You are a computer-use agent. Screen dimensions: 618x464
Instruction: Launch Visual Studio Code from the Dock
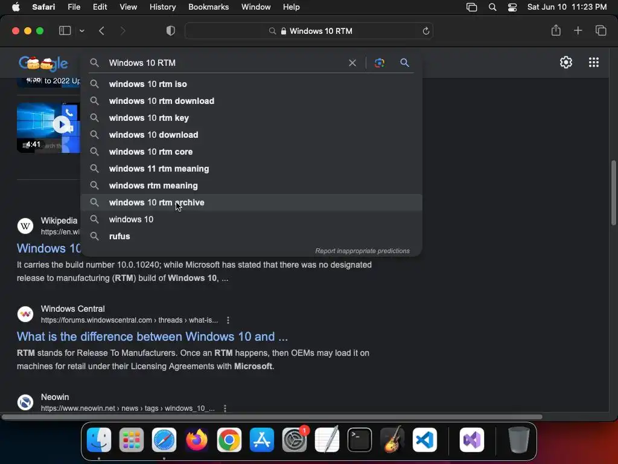pyautogui.click(x=425, y=440)
